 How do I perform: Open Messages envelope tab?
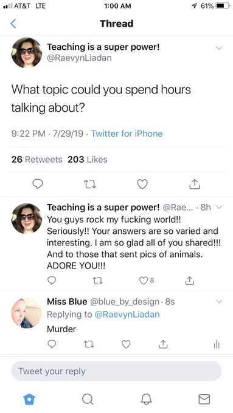(x=204, y=399)
